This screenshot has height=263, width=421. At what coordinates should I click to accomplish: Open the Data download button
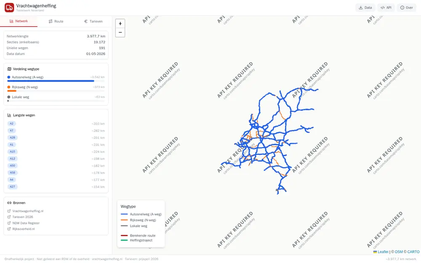[365, 8]
